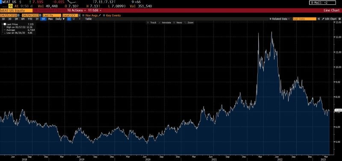The image size is (342, 161).
Task: Select the 5Y range tab
Action: tap(44, 19)
